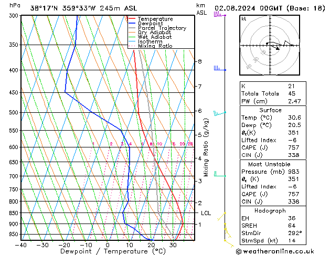Click the purple wind barb at 300 hPa
The height and width of the screenshot is (255, 330).
[x=220, y=15]
